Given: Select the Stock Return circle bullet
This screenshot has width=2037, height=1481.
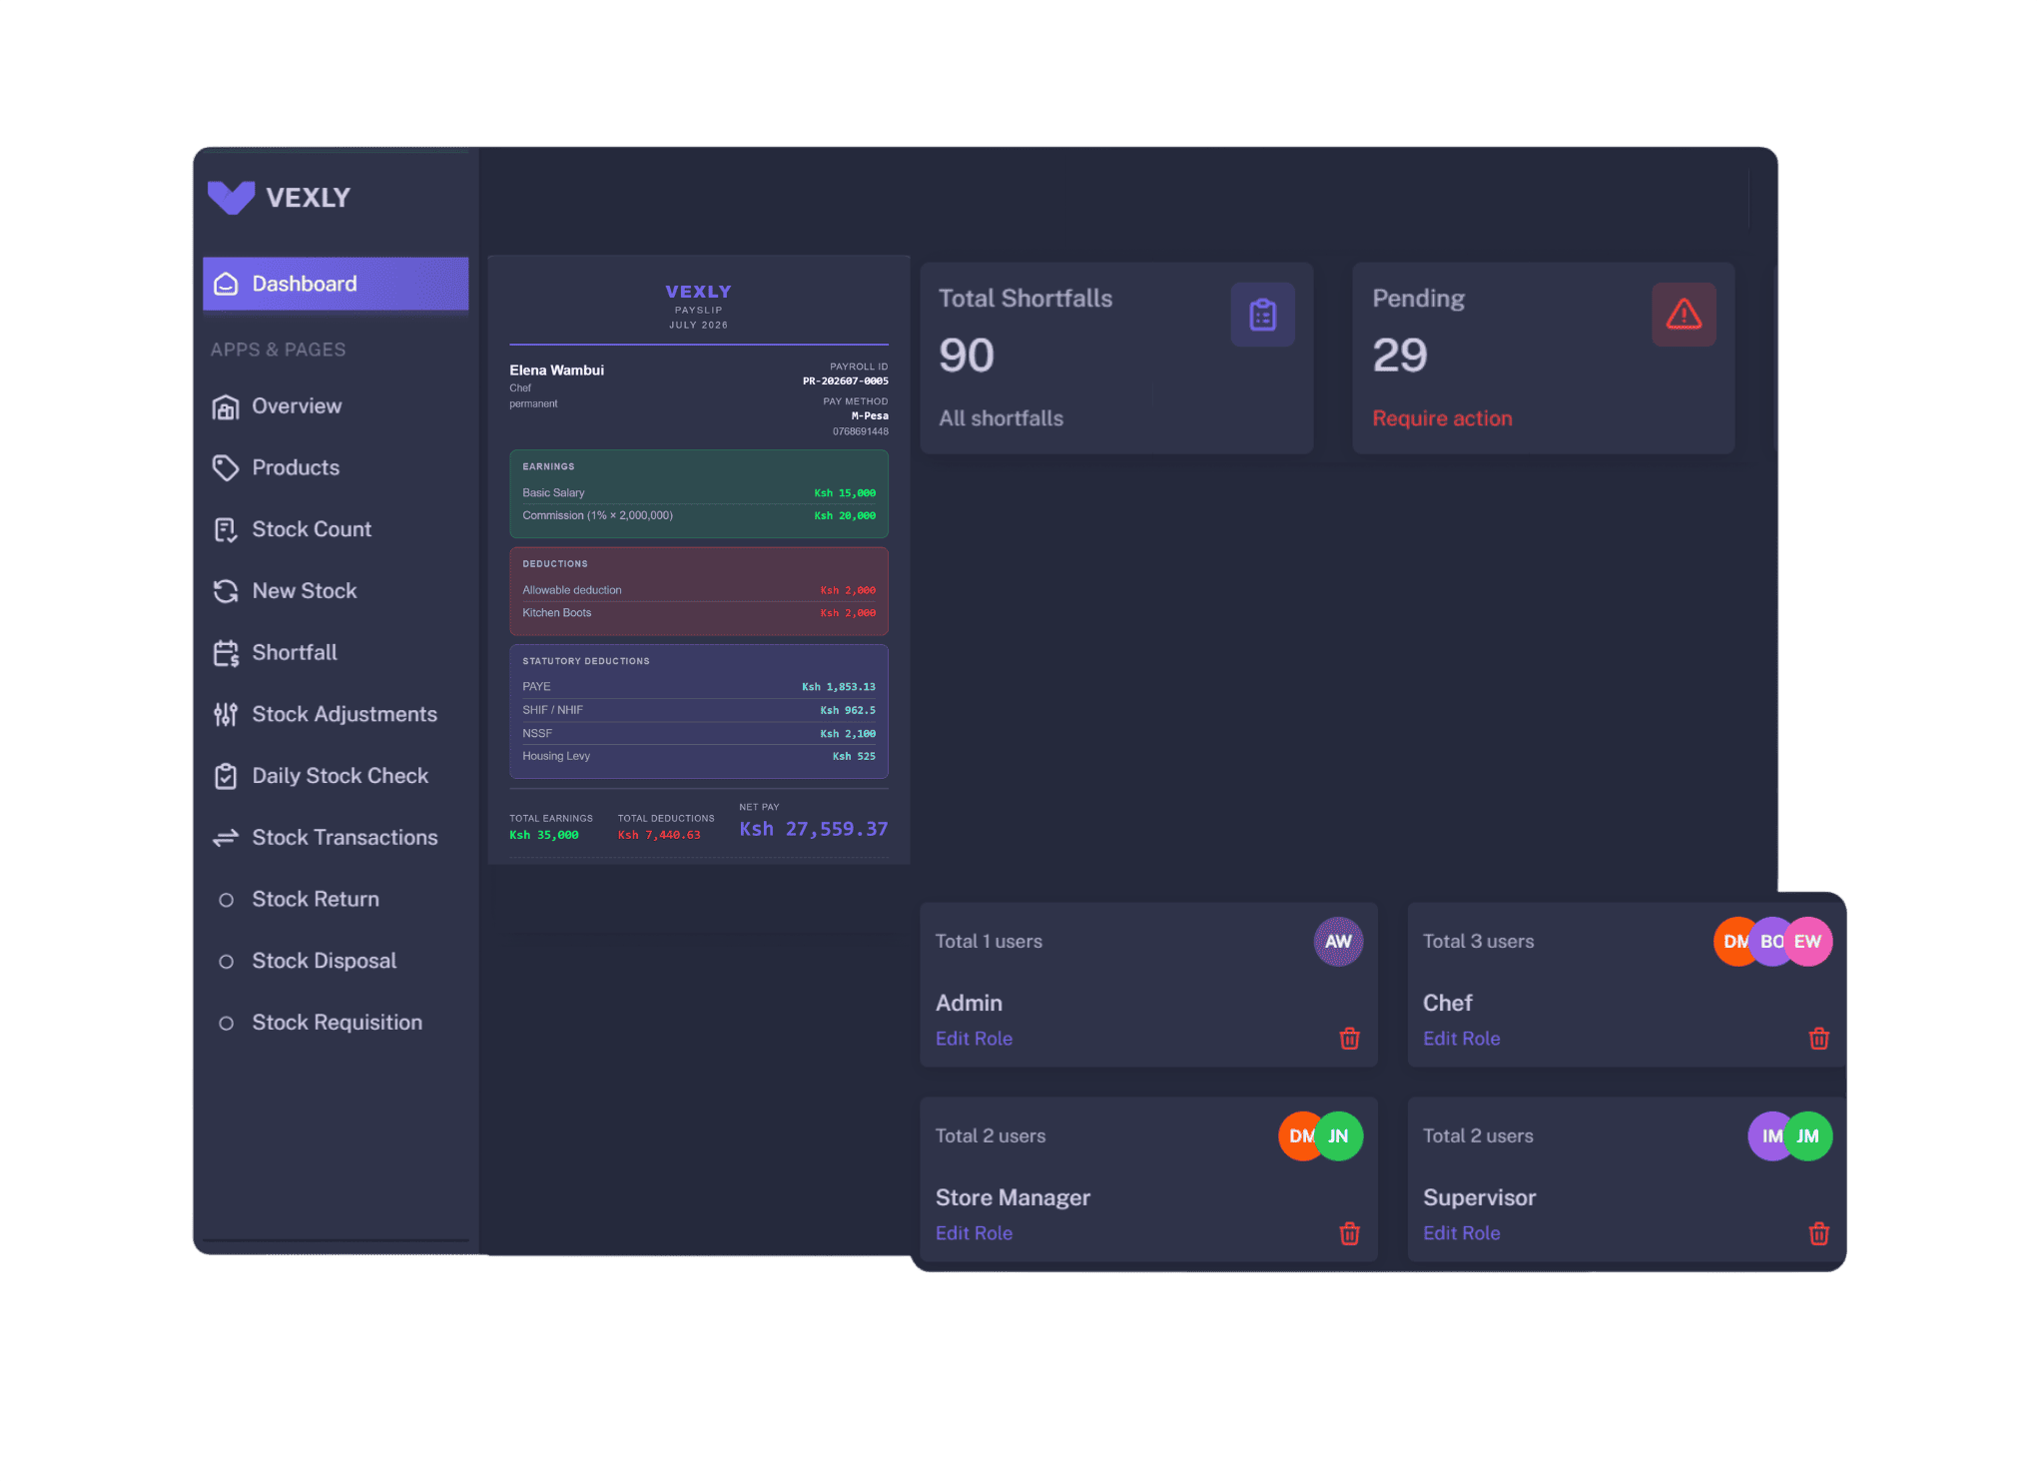Looking at the screenshot, I should tap(226, 900).
